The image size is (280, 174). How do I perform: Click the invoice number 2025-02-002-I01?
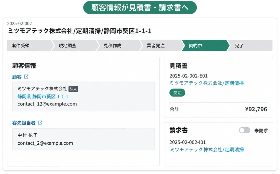point(187,142)
